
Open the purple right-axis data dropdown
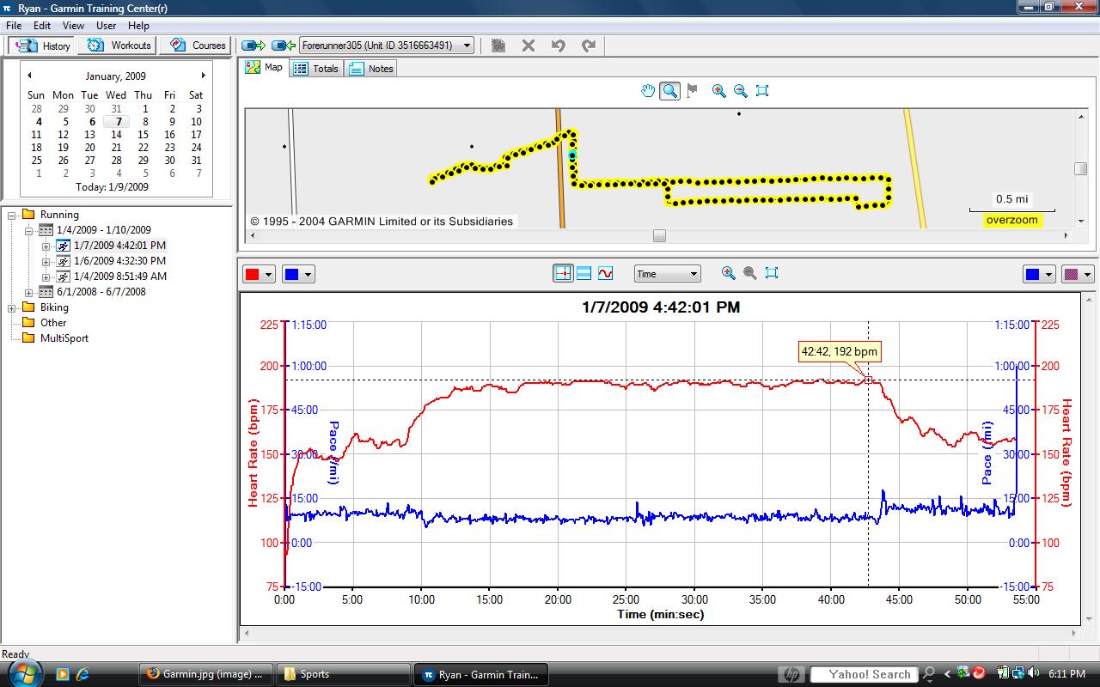pos(1078,275)
